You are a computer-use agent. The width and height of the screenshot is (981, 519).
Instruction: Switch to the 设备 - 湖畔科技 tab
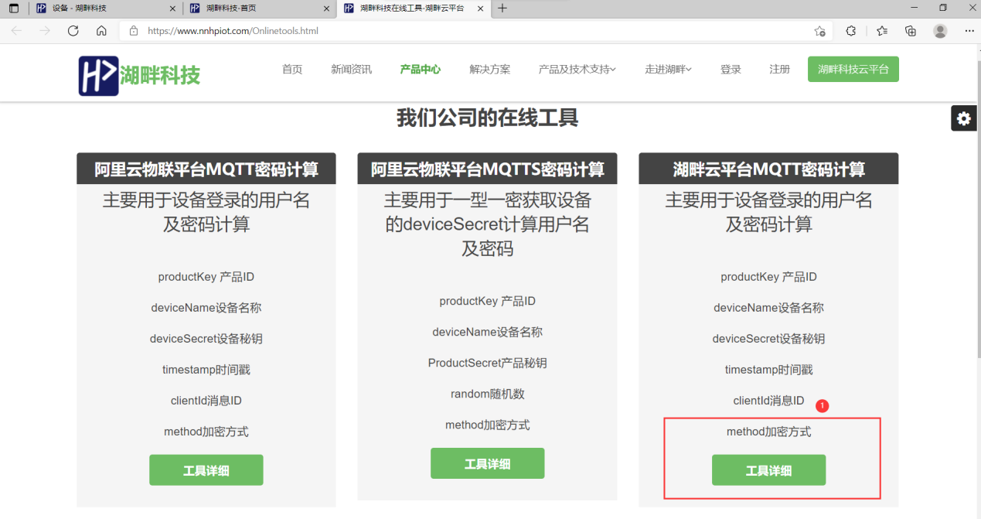coord(105,9)
